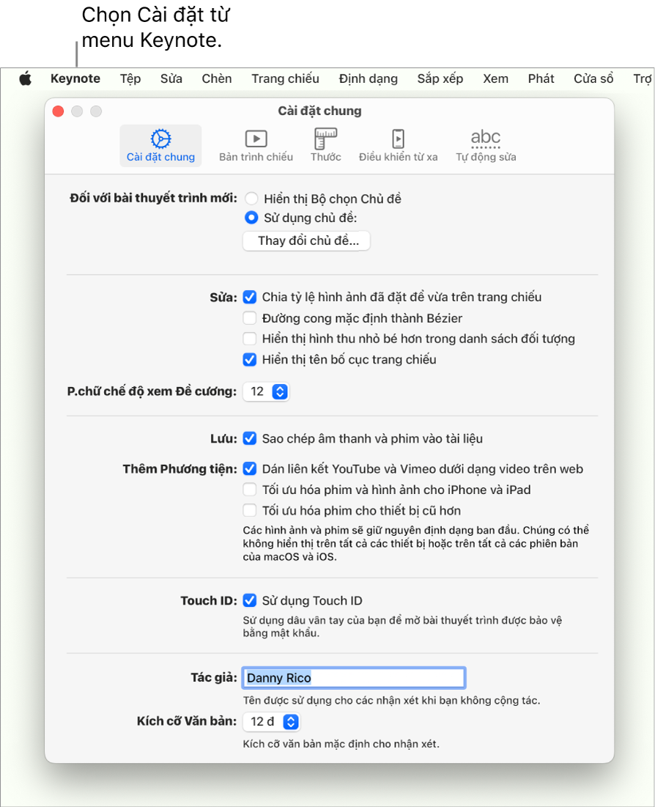
Task: Open the Cửa sổ menu
Action: click(x=593, y=78)
